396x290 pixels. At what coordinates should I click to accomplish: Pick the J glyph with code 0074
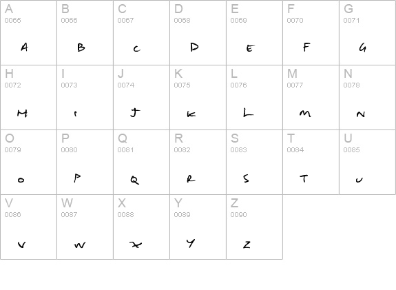pos(141,98)
